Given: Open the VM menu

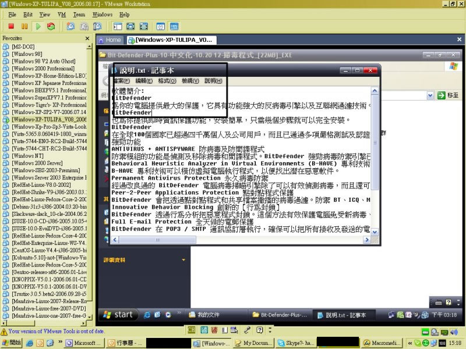Looking at the screenshot, I should 62,14.
